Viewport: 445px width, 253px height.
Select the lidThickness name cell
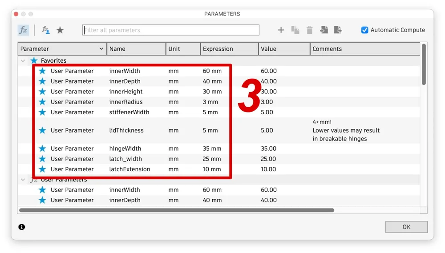[x=126, y=130]
